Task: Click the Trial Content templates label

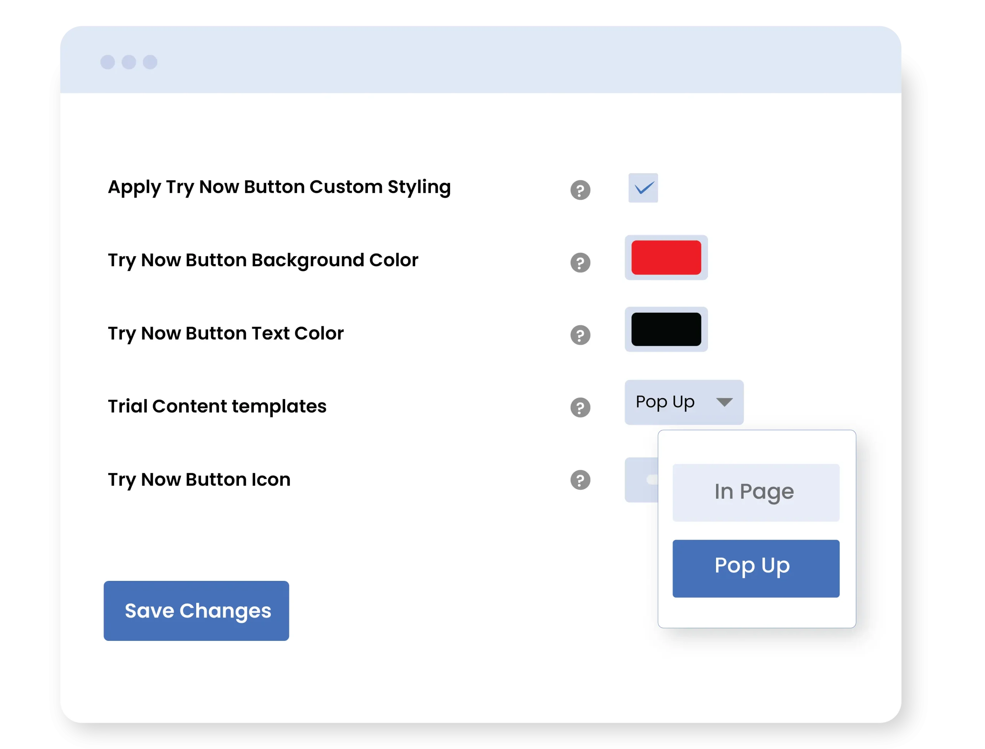Action: (x=217, y=406)
